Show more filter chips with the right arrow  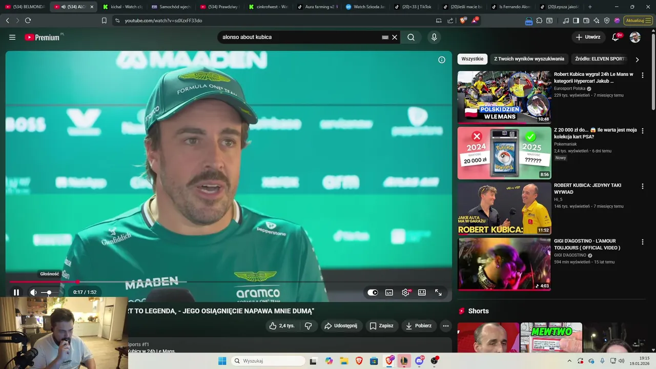point(637,59)
